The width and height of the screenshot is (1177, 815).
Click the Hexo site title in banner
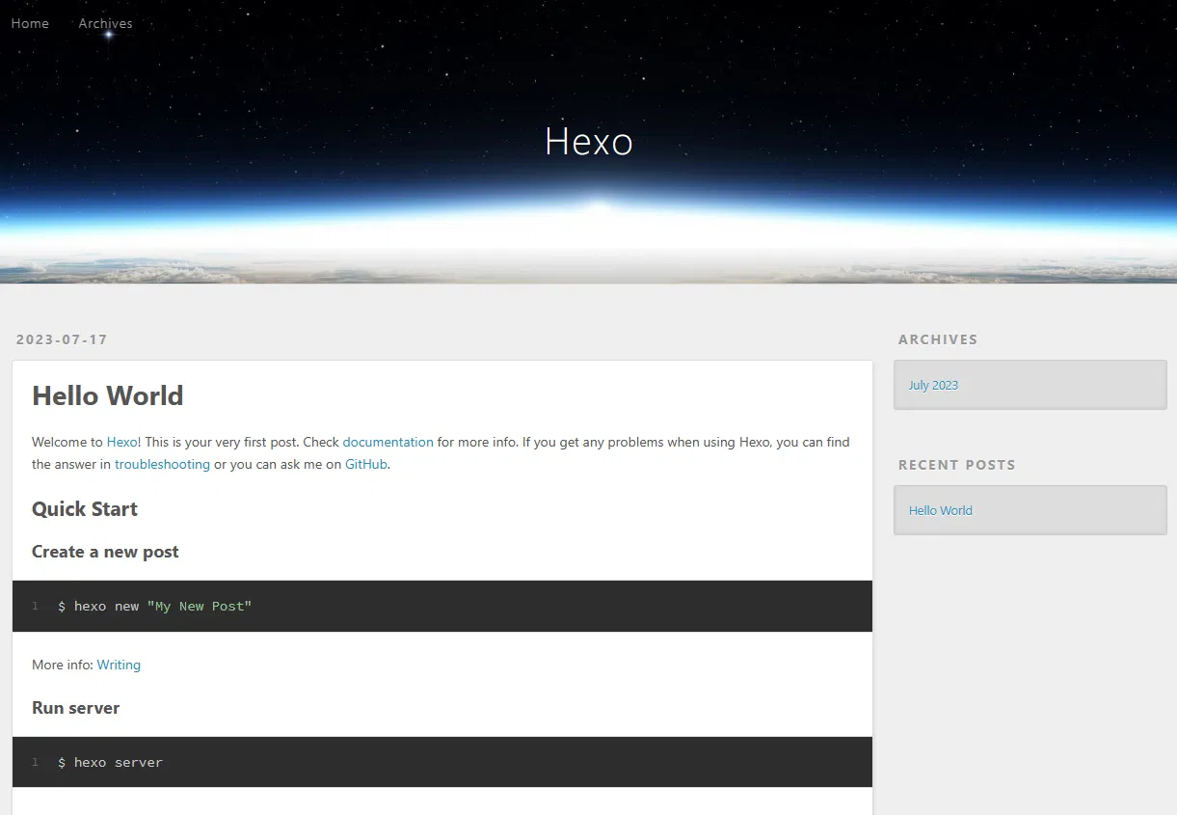(x=588, y=142)
